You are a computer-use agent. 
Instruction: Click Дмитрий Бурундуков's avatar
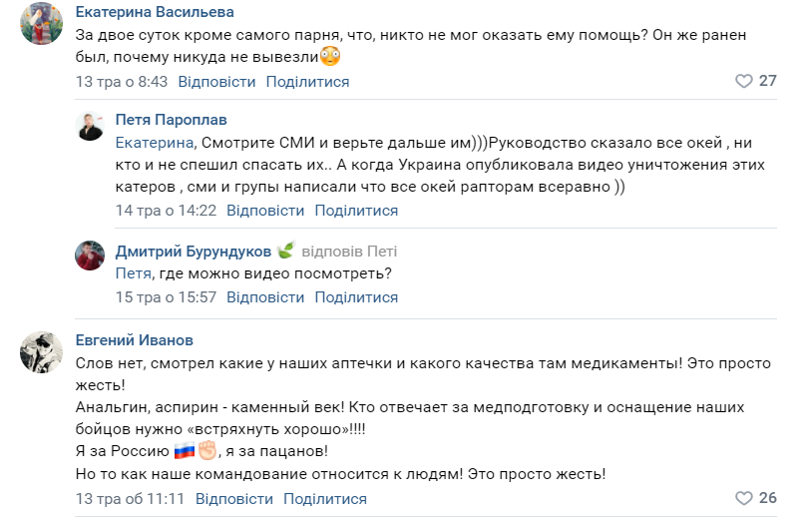click(x=91, y=255)
